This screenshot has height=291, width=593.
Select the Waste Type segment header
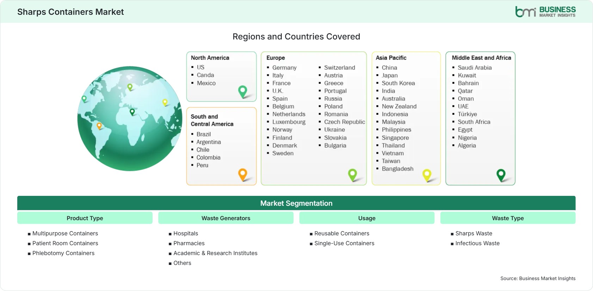tap(508, 218)
